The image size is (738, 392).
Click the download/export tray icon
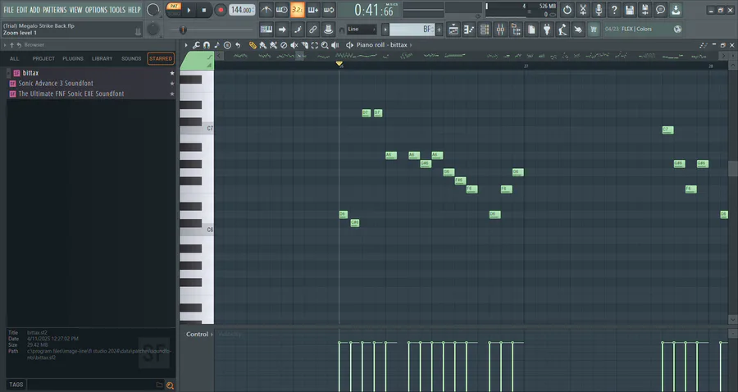[x=676, y=10]
